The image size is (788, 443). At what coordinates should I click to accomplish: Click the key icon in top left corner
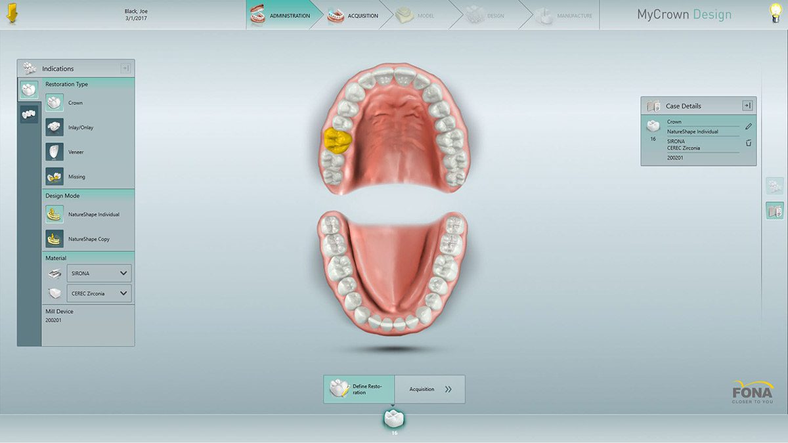click(x=13, y=12)
